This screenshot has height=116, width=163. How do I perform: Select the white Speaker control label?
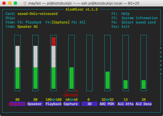35,104
